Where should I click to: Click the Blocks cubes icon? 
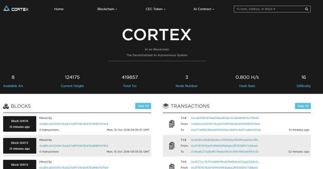point(6,106)
